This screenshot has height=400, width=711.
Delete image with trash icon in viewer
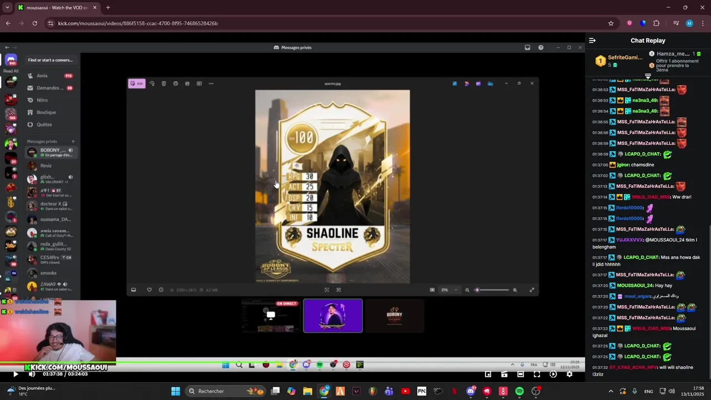point(164,83)
